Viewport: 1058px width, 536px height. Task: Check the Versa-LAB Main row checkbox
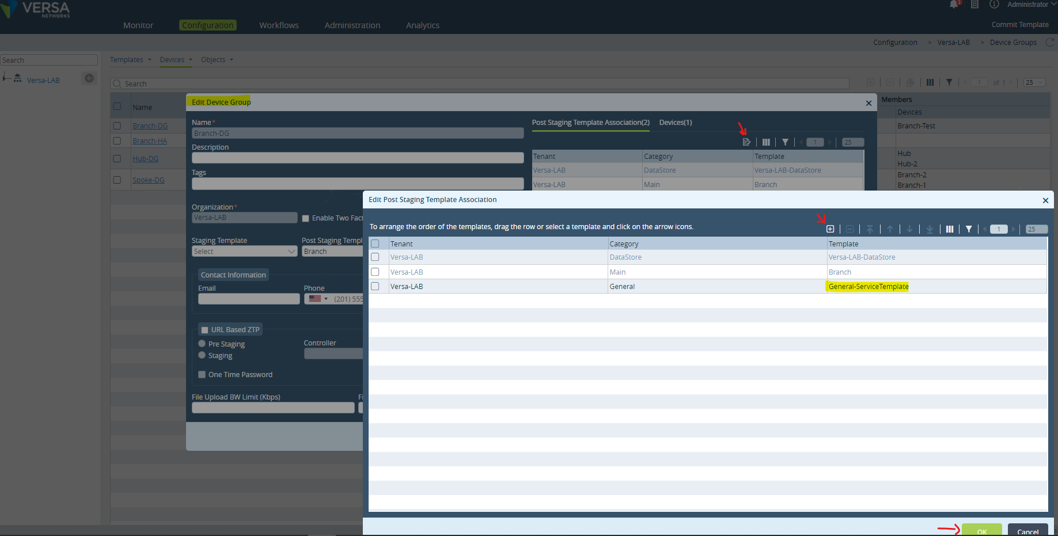pyautogui.click(x=375, y=272)
